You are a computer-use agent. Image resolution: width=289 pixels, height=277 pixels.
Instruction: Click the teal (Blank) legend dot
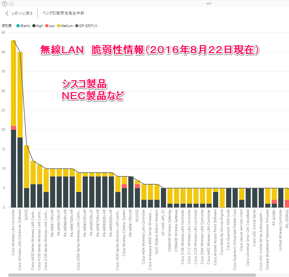coord(18,26)
